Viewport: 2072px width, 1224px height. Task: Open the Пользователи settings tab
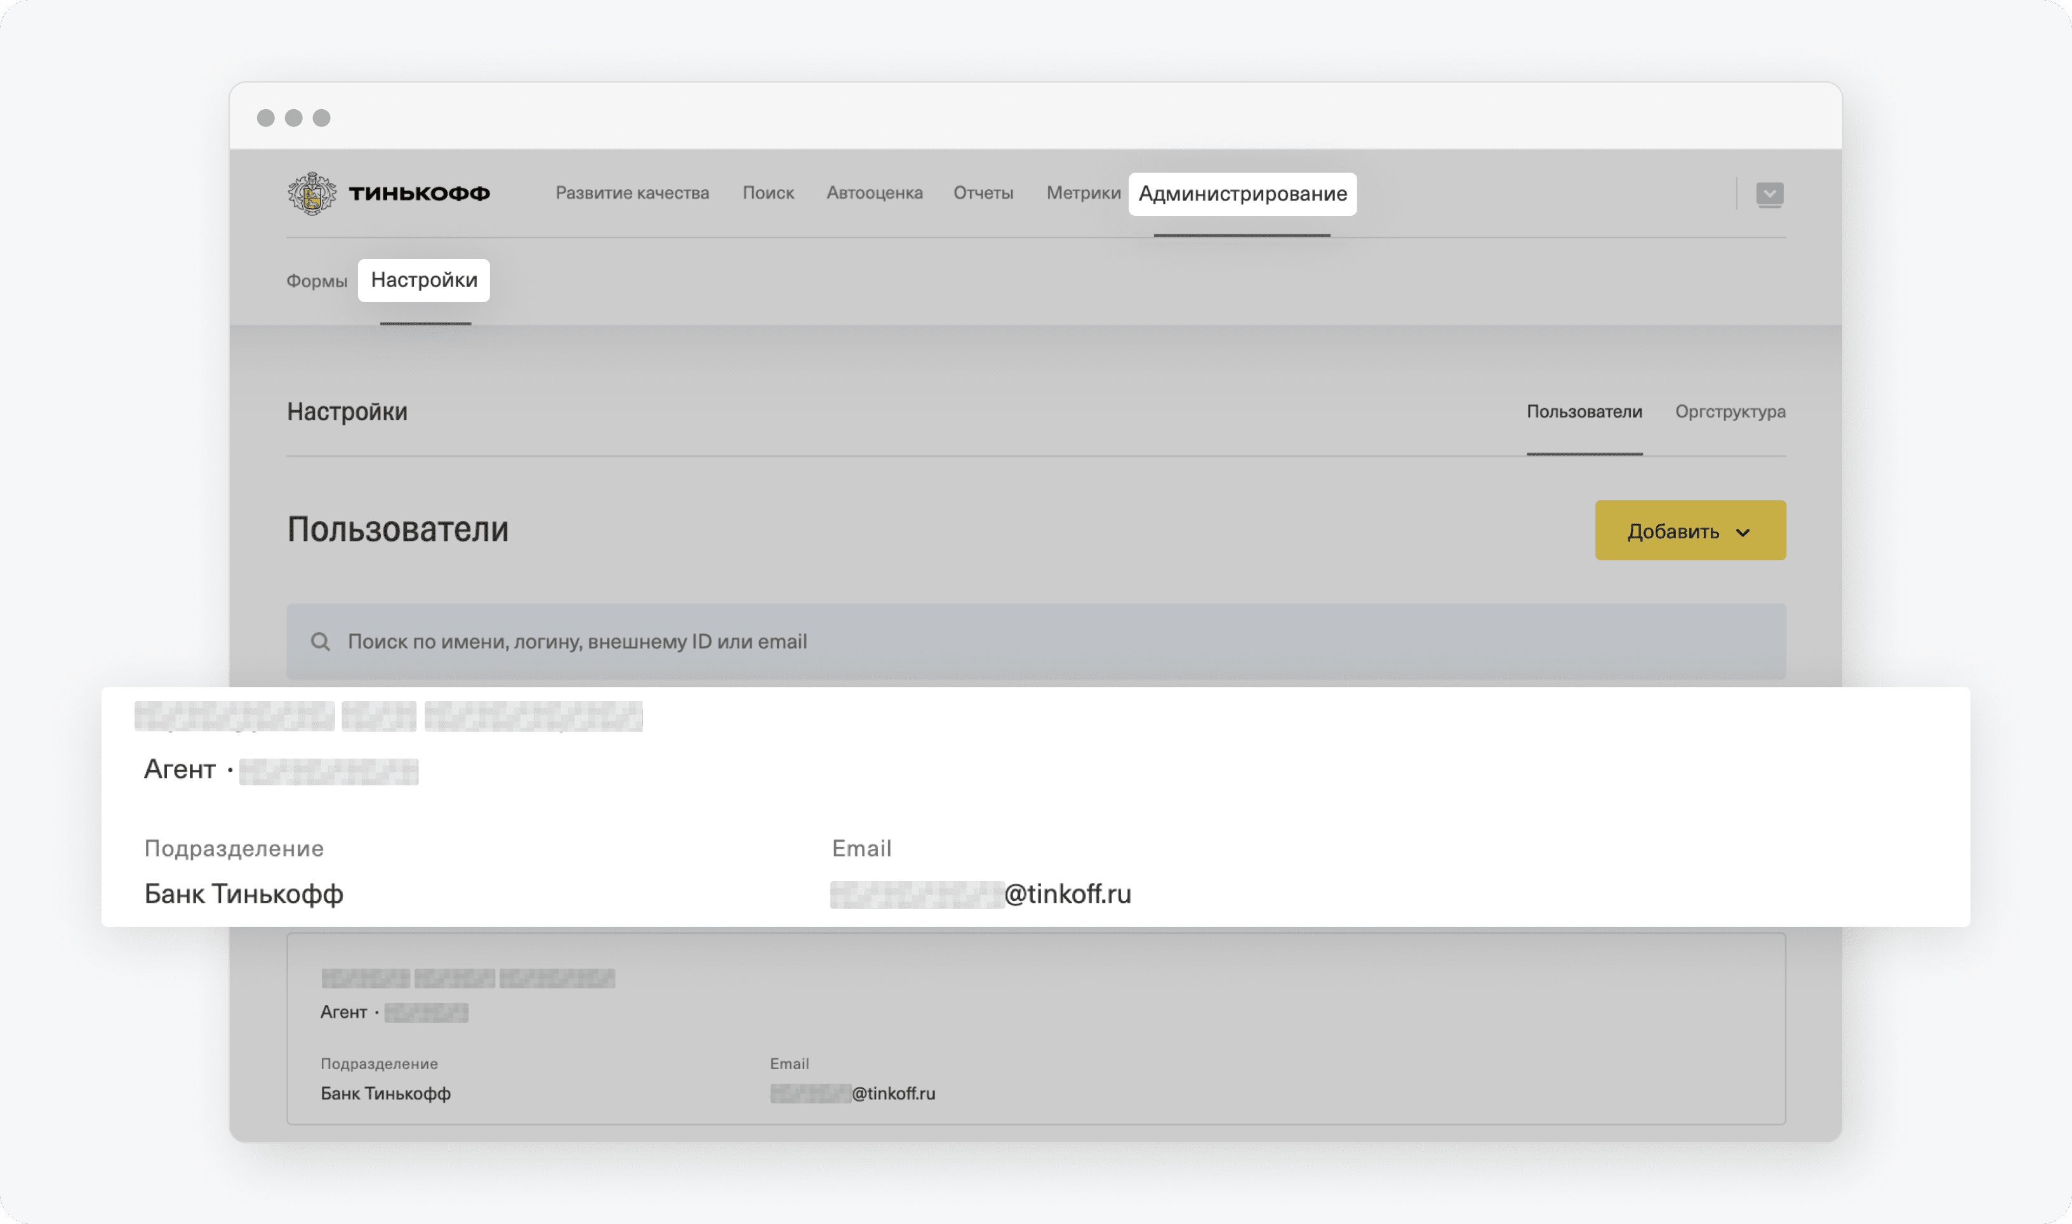click(x=1584, y=411)
